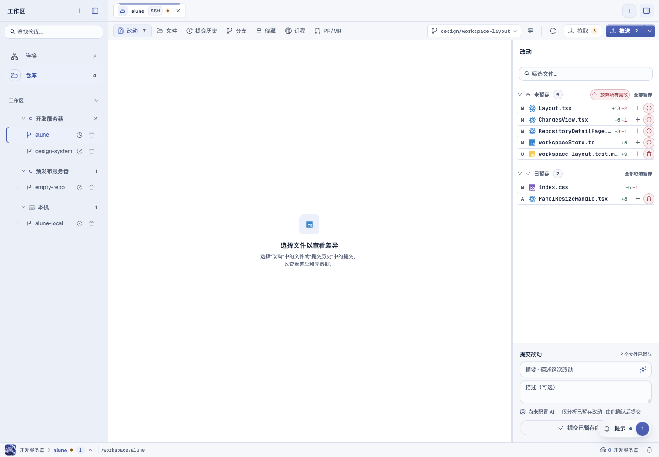Open the 远程 tab

pyautogui.click(x=295, y=31)
